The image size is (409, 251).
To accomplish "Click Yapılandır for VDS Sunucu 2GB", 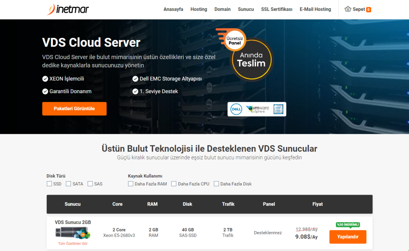I will click(x=347, y=237).
